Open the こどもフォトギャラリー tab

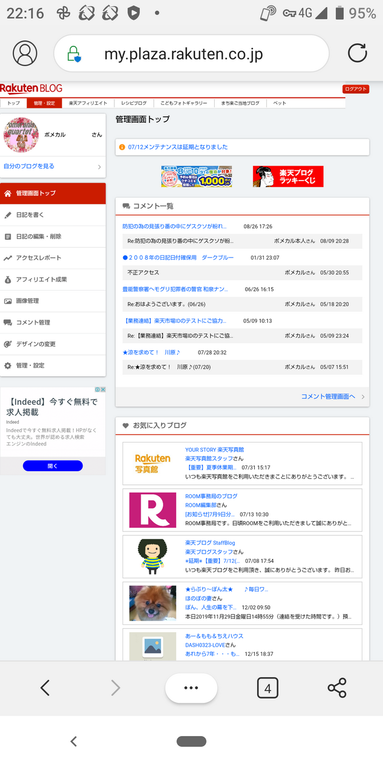click(184, 103)
